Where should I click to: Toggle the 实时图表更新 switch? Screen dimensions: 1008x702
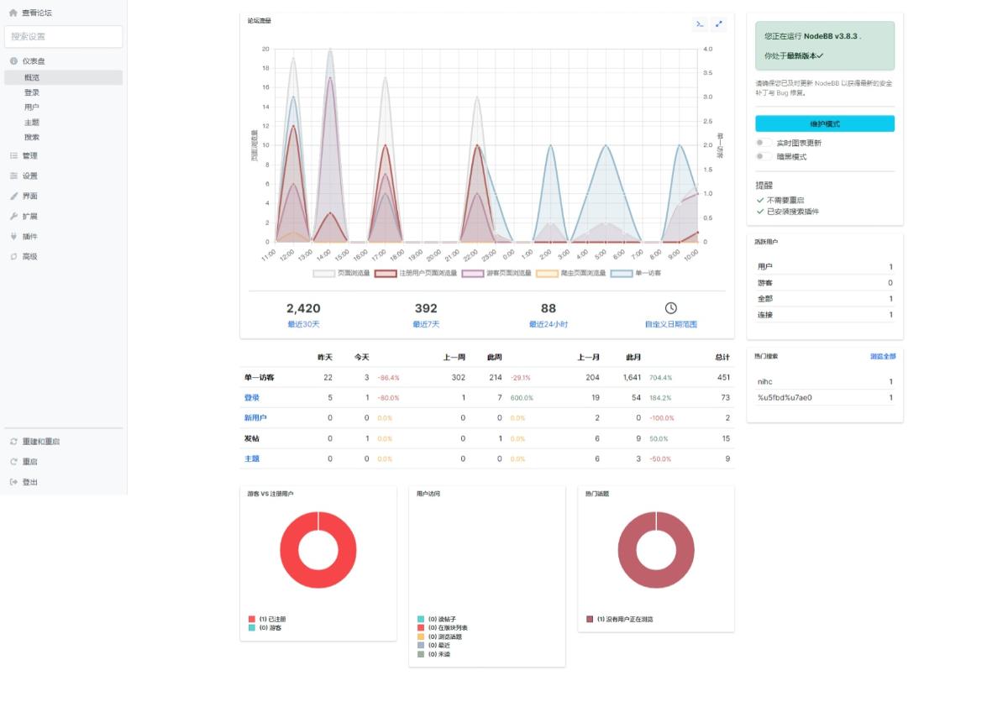tap(764, 143)
